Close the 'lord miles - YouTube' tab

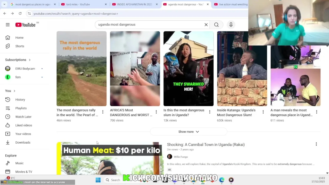click(x=106, y=4)
